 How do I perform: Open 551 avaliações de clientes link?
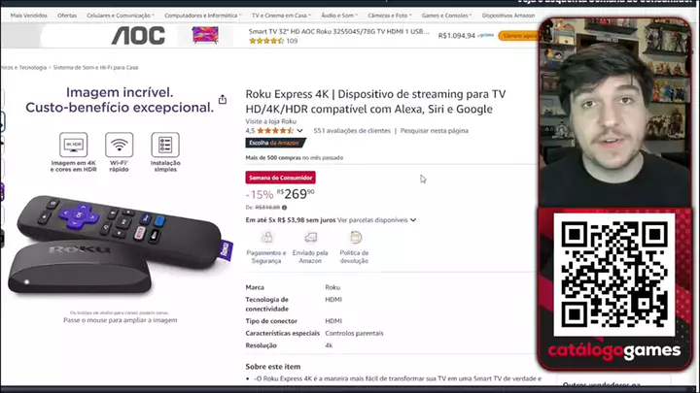point(352,131)
